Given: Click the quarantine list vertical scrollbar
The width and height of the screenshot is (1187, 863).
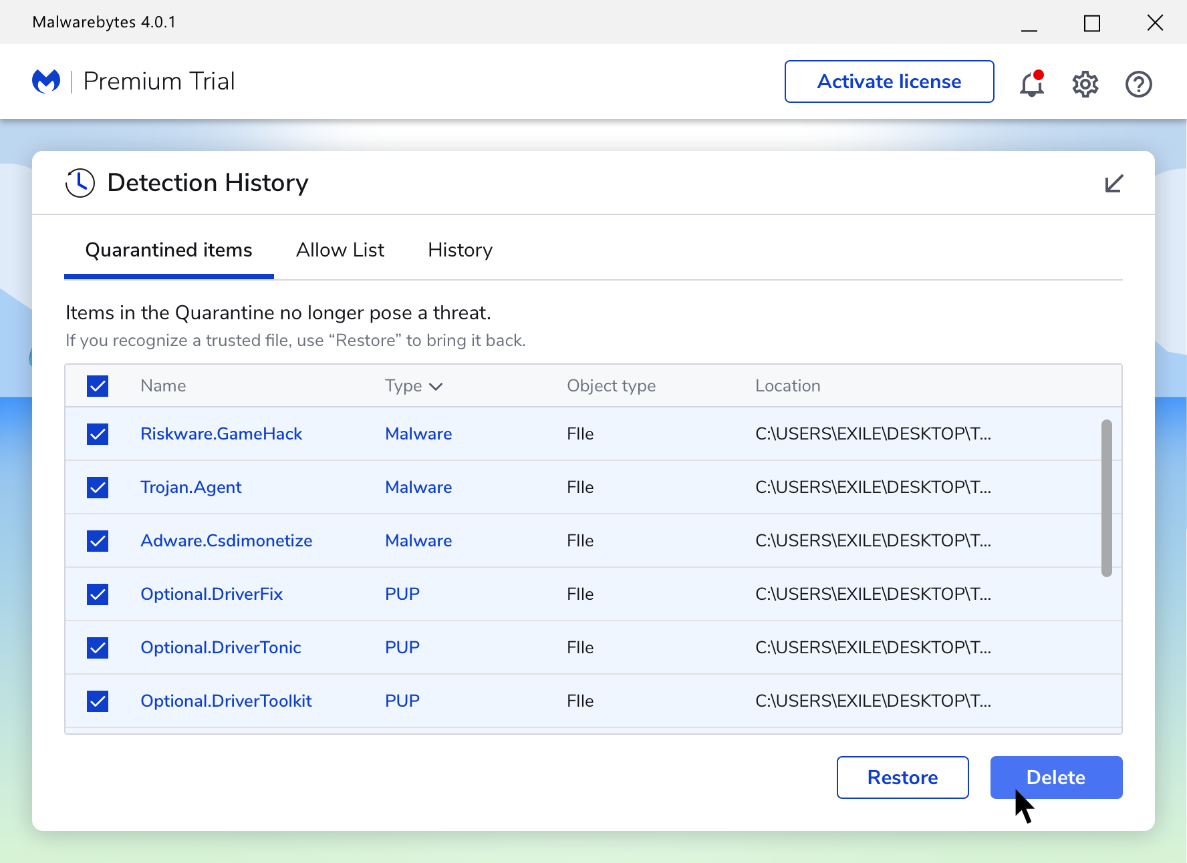Looking at the screenshot, I should [1107, 498].
